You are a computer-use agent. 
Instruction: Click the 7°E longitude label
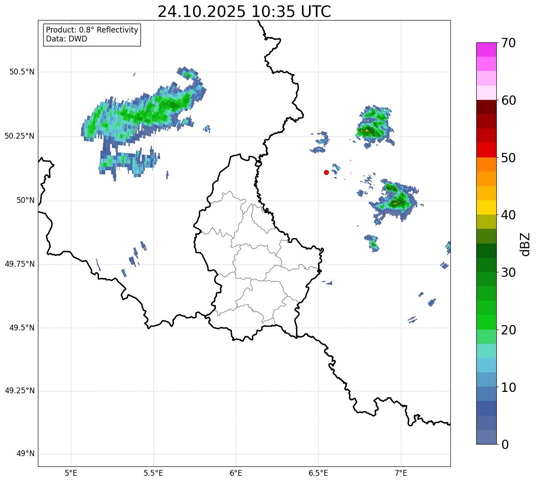point(401,473)
